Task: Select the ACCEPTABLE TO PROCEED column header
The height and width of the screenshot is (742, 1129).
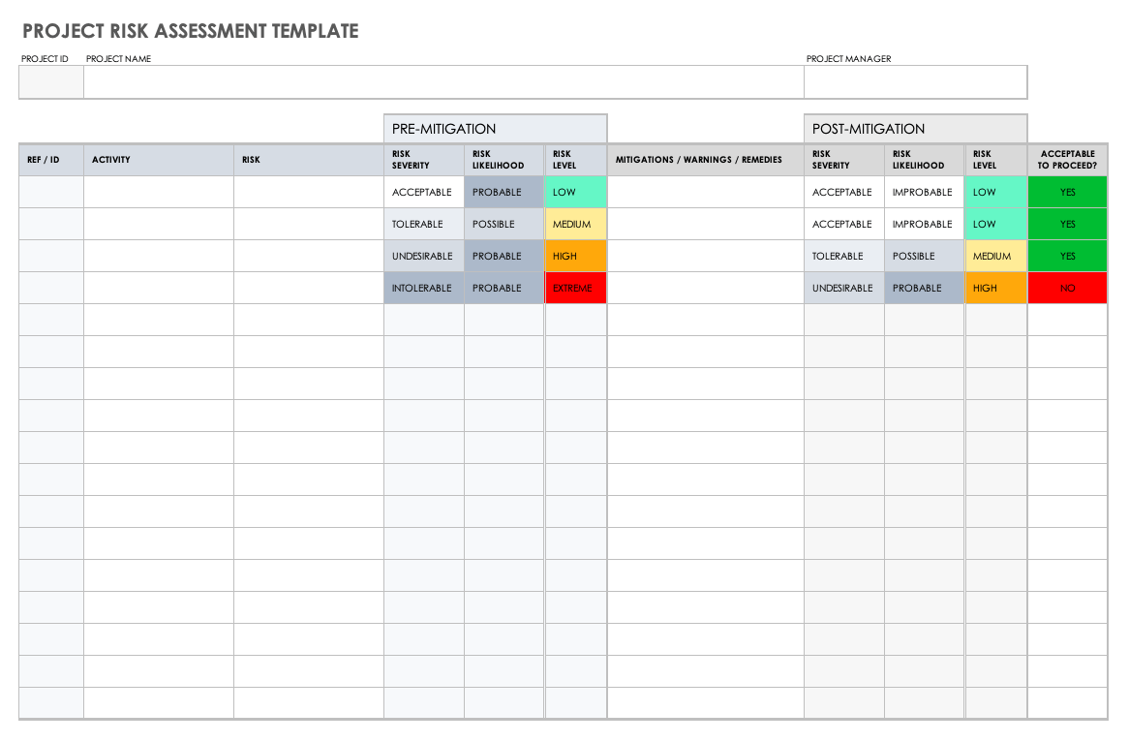Action: (1067, 159)
